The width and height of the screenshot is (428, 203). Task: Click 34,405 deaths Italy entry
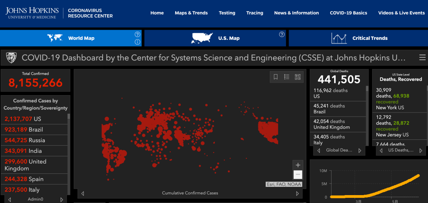pos(338,139)
